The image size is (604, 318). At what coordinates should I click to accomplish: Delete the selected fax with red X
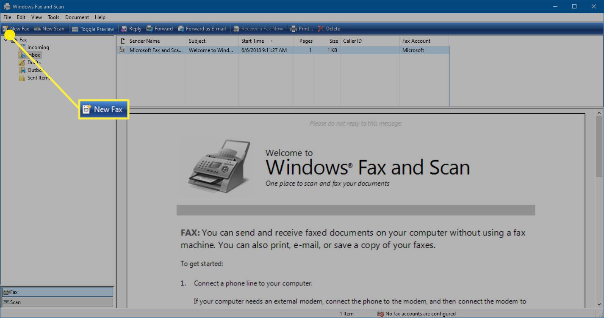click(329, 29)
